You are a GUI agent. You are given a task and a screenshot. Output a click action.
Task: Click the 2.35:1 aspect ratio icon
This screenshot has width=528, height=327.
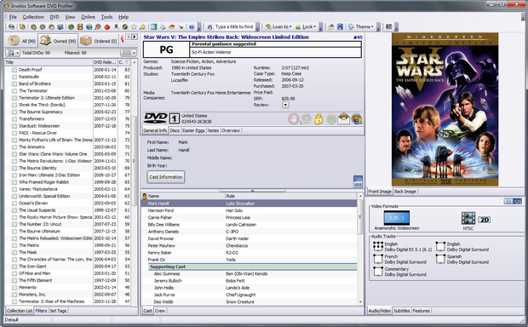397,218
